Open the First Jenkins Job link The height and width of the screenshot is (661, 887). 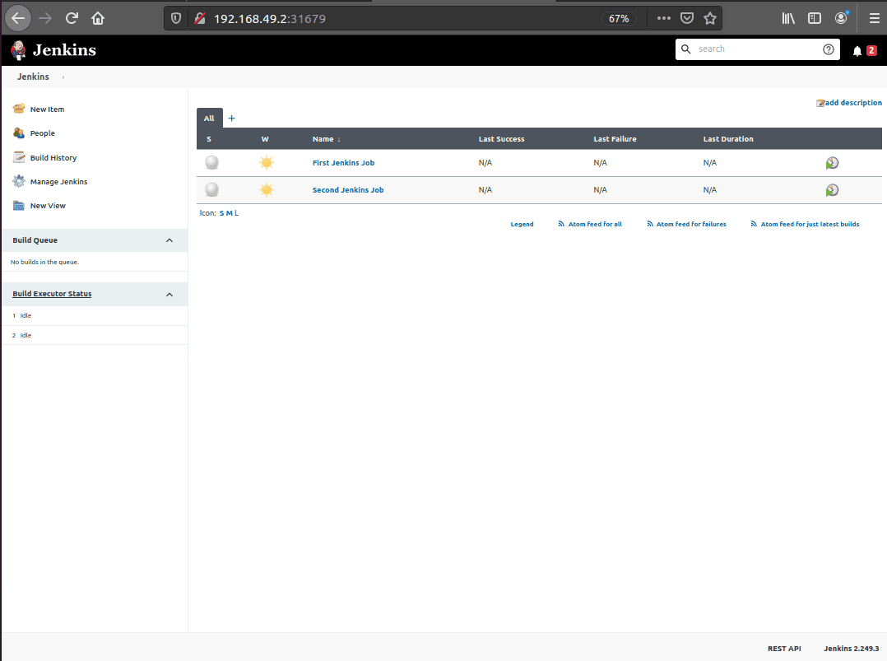(x=343, y=163)
